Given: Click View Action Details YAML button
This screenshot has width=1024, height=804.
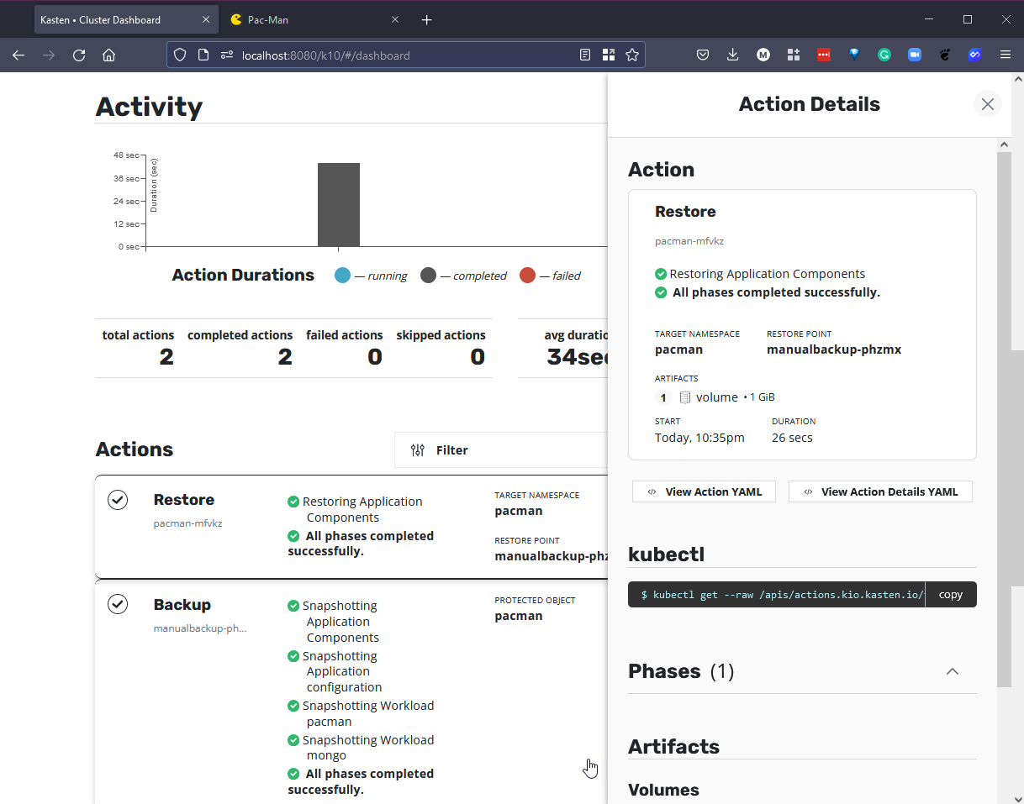Looking at the screenshot, I should [x=880, y=491].
